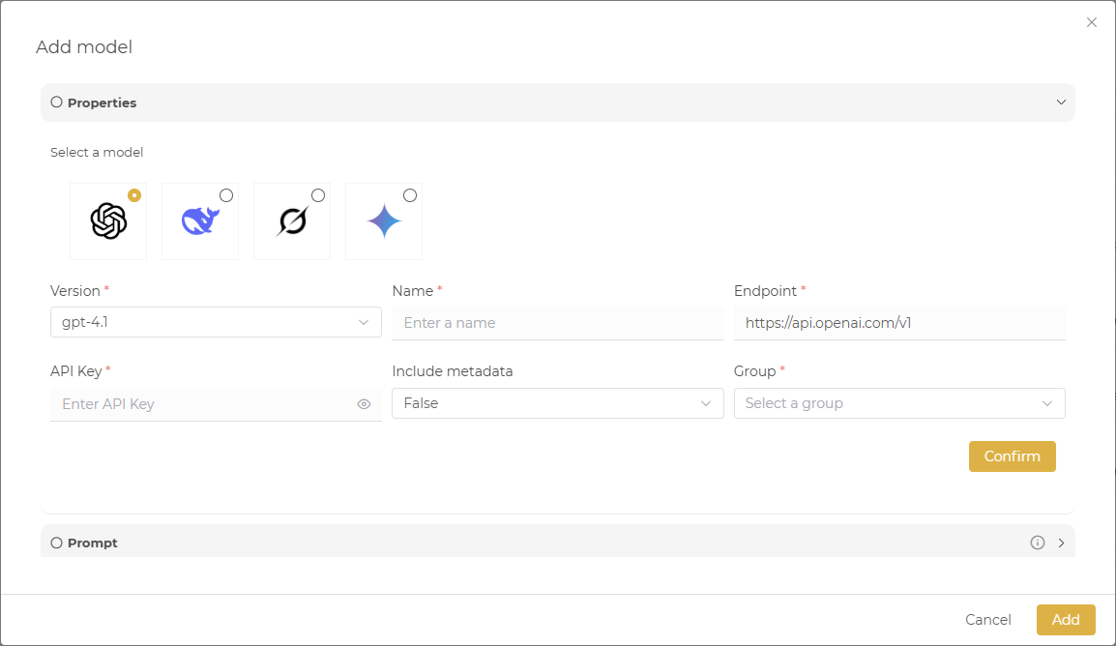Choose the Grok radio button

pos(318,195)
